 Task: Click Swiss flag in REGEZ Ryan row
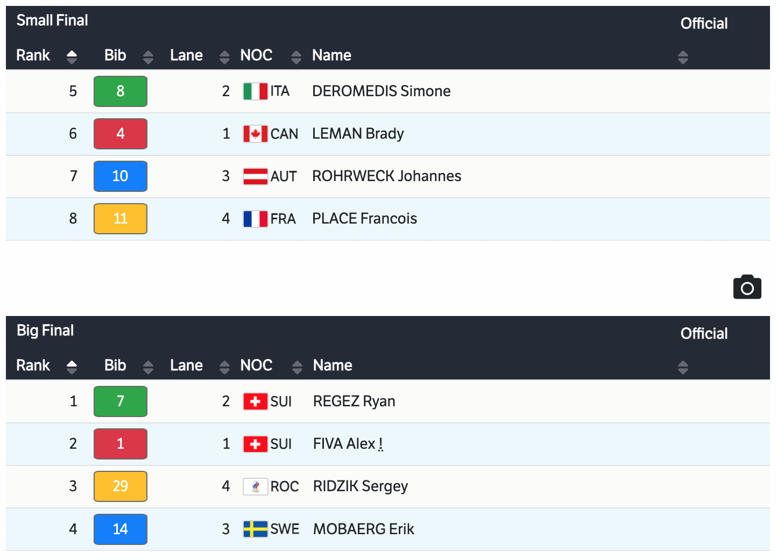click(x=255, y=401)
